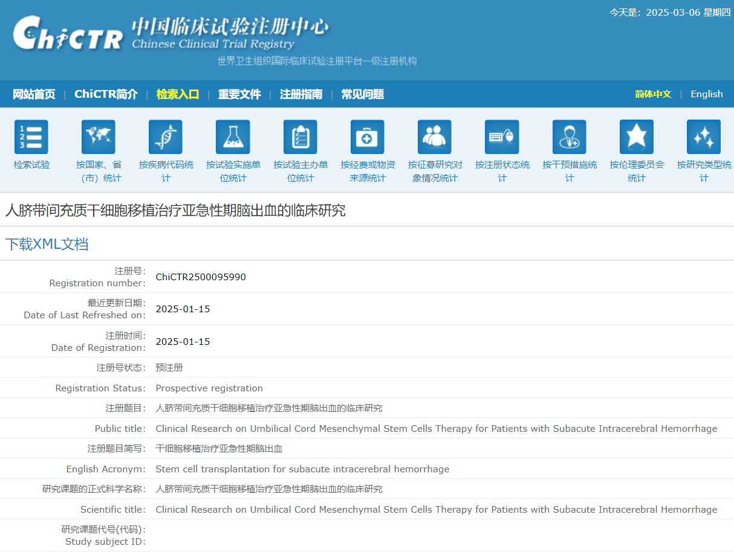Viewport: 734px width, 552px height.
Task: Select the people recruitment status icon
Action: click(x=435, y=137)
